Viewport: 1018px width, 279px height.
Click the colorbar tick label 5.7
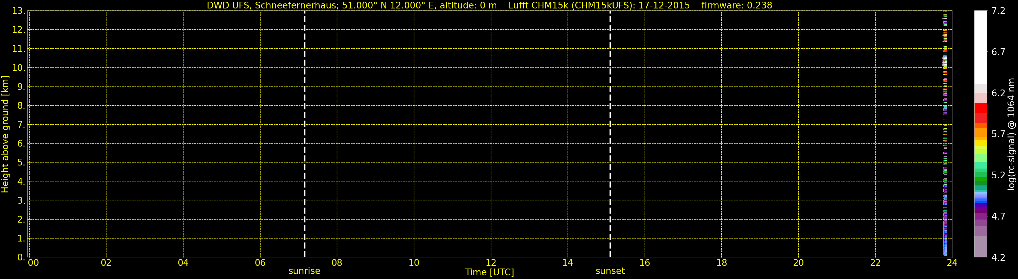click(998, 134)
